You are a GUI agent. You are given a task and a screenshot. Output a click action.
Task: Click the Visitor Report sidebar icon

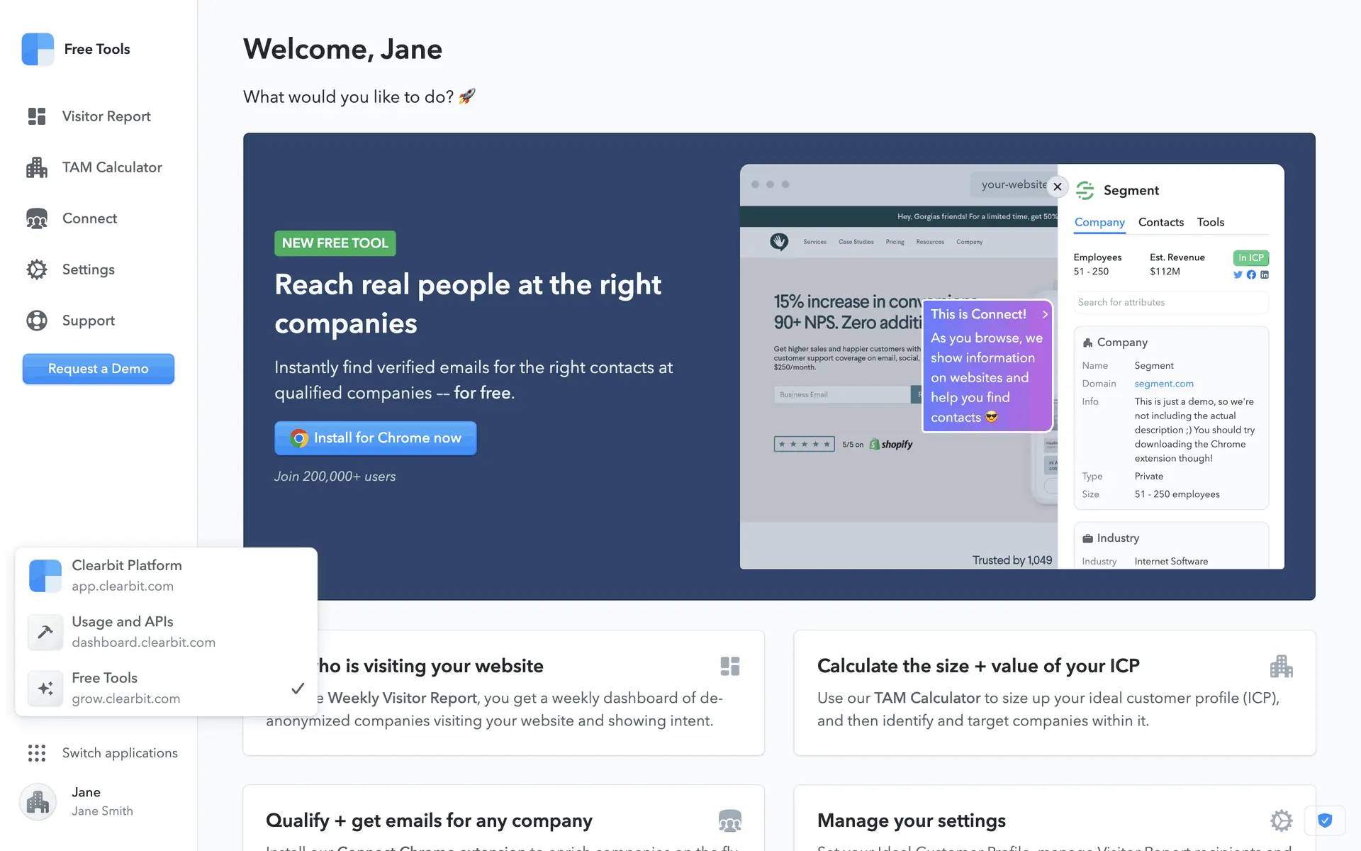[x=37, y=116]
